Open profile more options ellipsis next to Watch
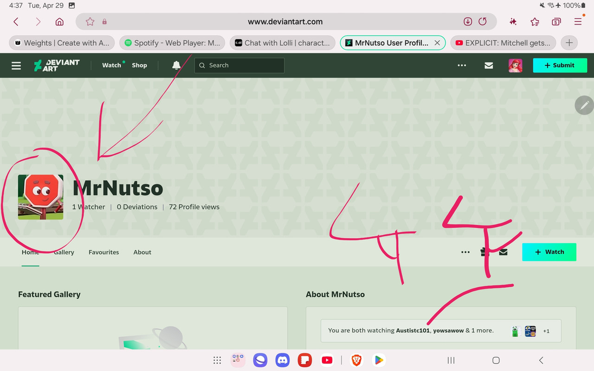The height and width of the screenshot is (371, 594). [x=465, y=252]
